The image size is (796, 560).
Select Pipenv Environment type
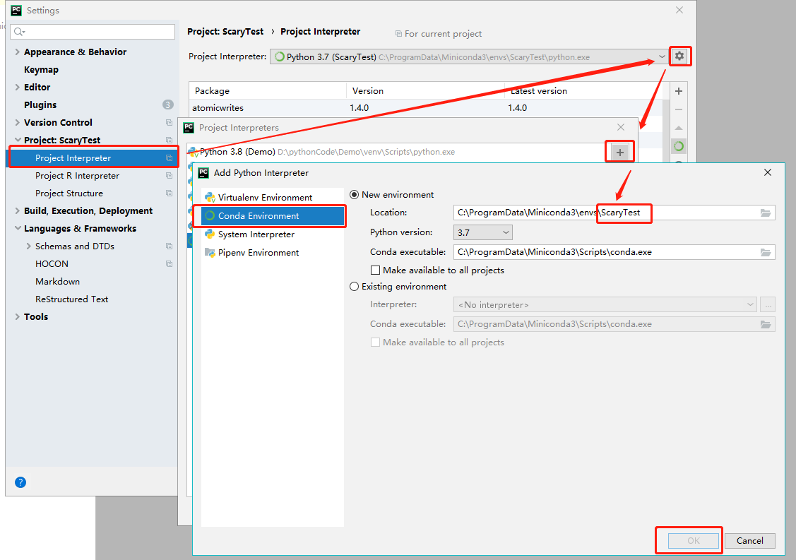[273, 252]
